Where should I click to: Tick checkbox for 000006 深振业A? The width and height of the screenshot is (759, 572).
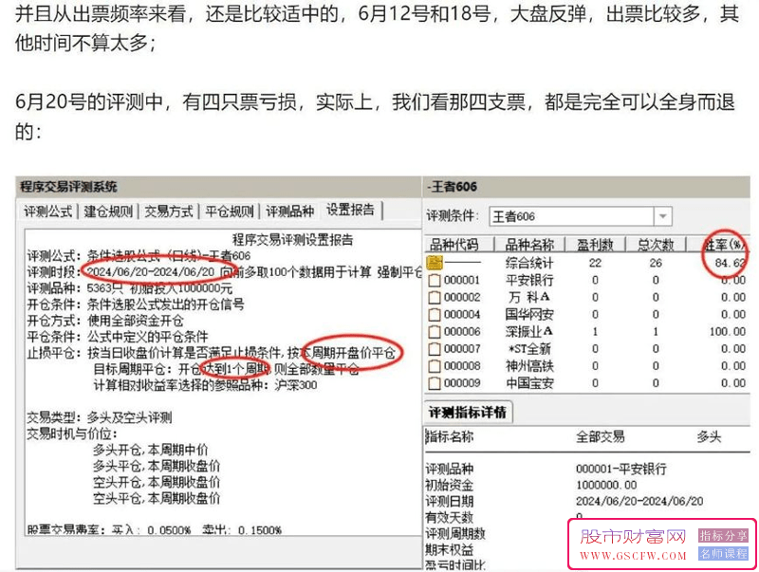(x=435, y=331)
